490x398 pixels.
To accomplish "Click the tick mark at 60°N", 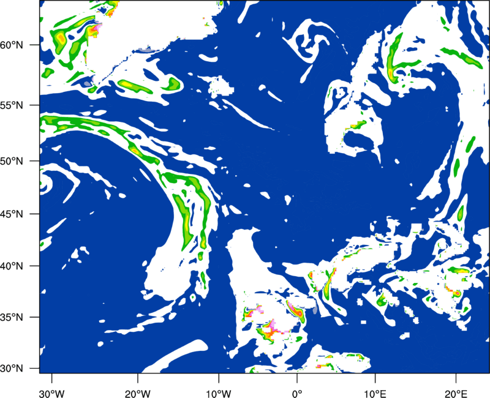I will [x=35, y=45].
